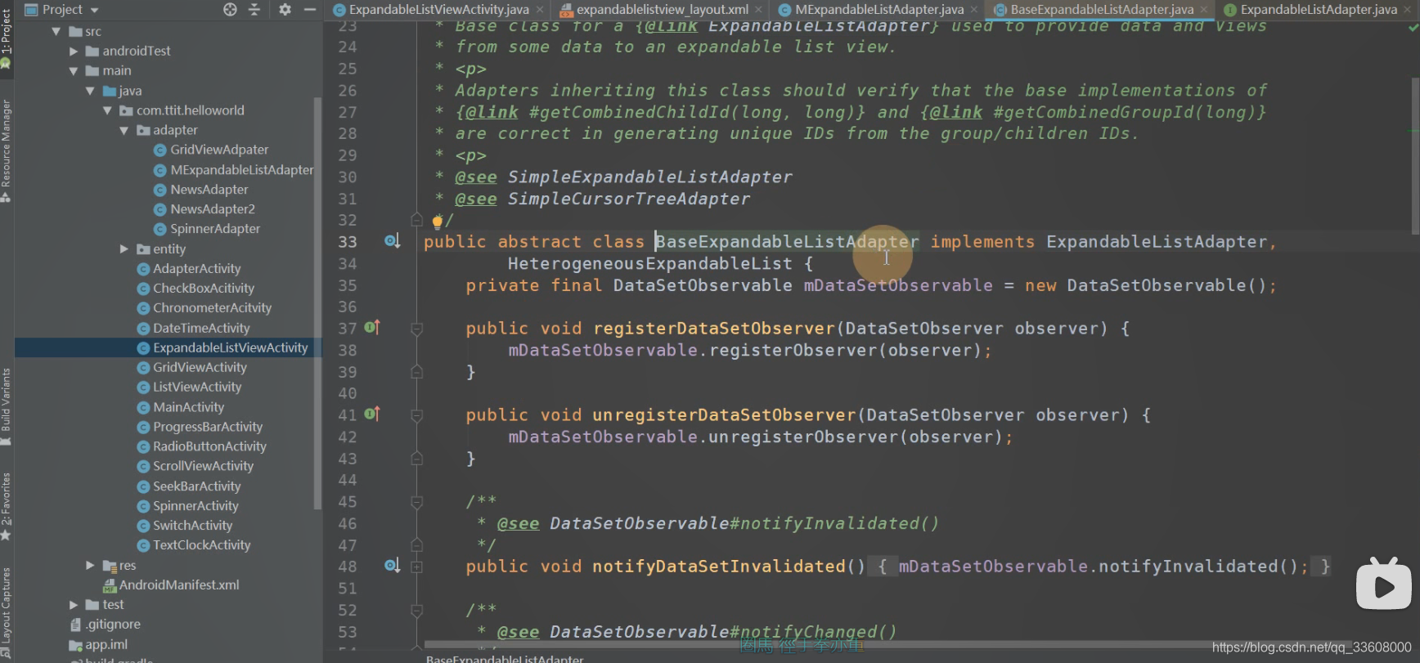Hide the Project panel with minimize icon
Image resolution: width=1420 pixels, height=663 pixels.
pyautogui.click(x=309, y=10)
